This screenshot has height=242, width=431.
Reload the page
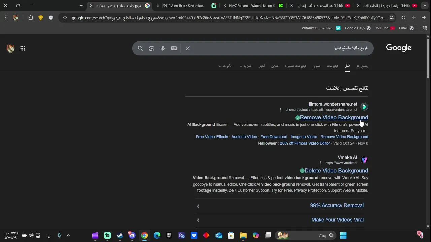404,18
